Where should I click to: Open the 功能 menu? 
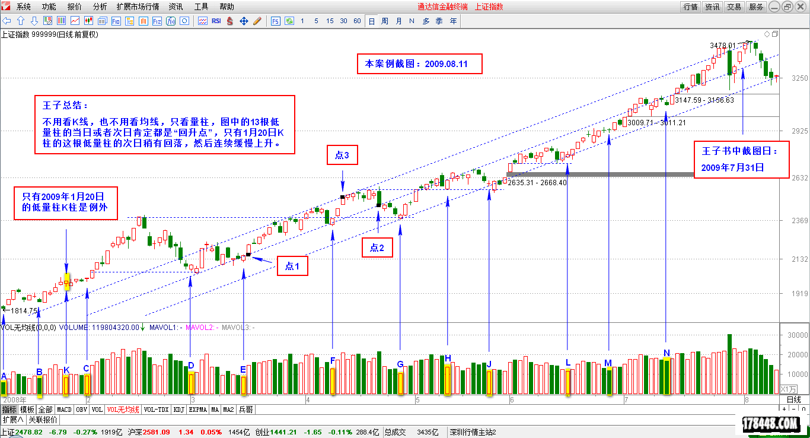pyautogui.click(x=49, y=7)
